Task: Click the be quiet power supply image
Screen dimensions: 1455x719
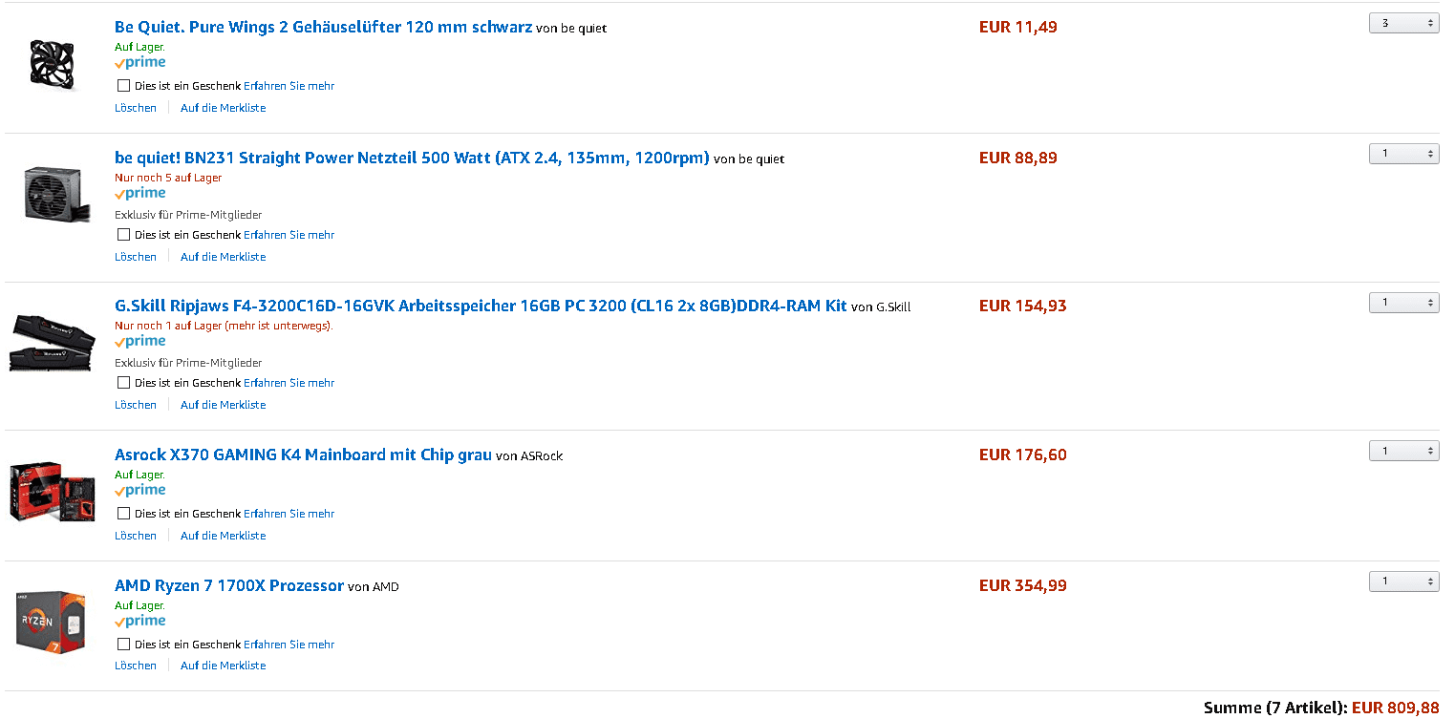Action: (x=53, y=194)
